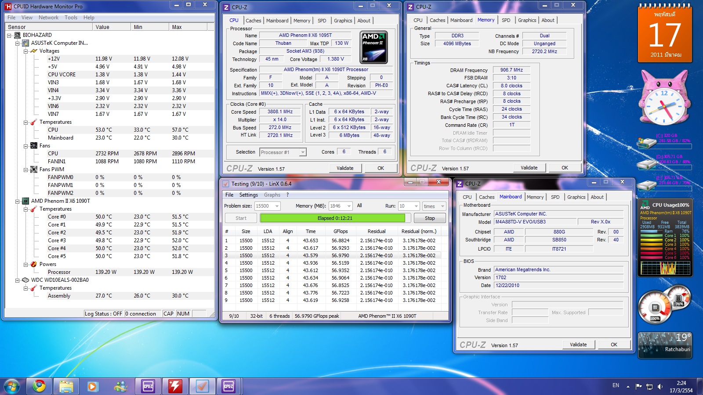Click the WDC WD10EALS hard drive icon
The height and width of the screenshot is (395, 703).
coord(26,280)
